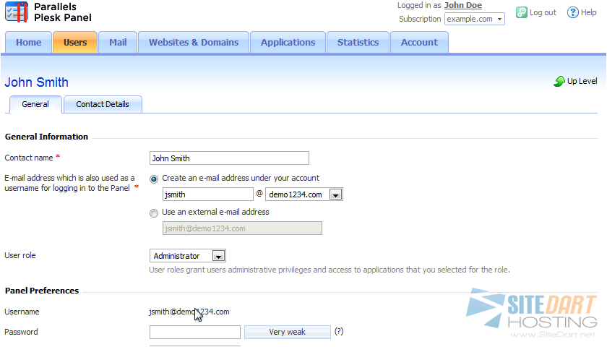The width and height of the screenshot is (607, 347).
Task: Open the User role Administrator dropdown
Action: click(188, 256)
